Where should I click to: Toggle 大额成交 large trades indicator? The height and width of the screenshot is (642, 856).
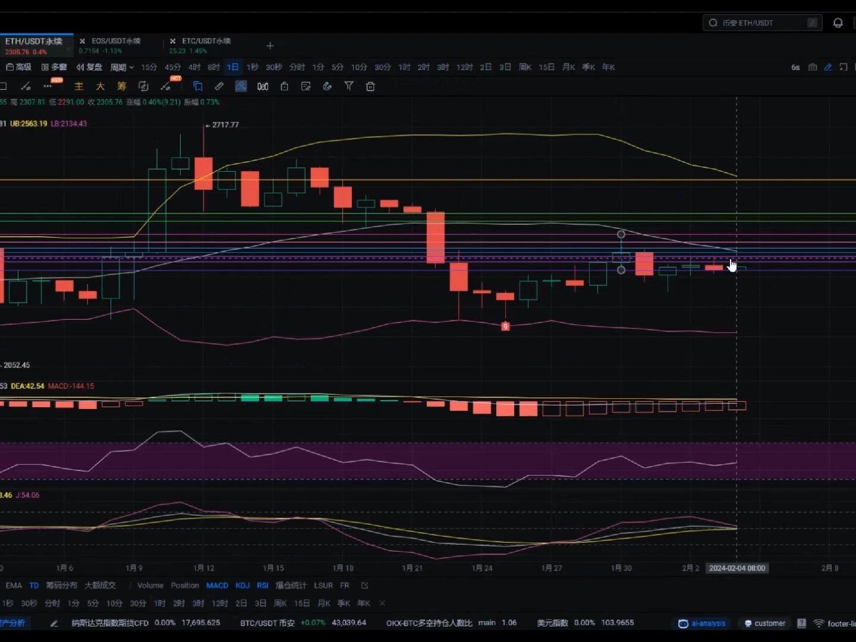pyautogui.click(x=100, y=586)
